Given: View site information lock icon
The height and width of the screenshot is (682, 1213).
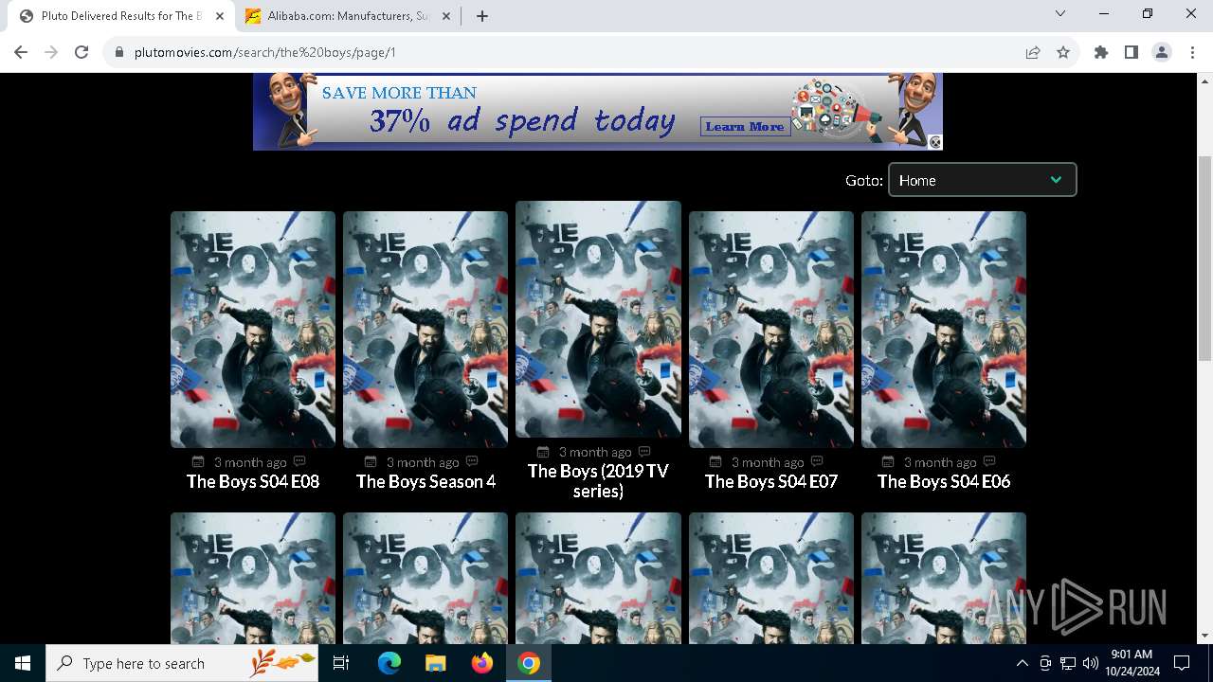Looking at the screenshot, I should tap(119, 52).
